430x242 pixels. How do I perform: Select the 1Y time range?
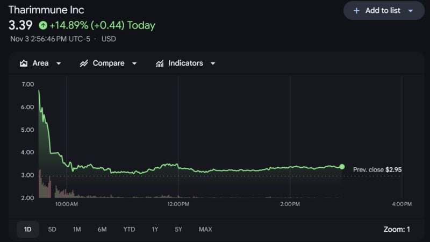point(155,229)
